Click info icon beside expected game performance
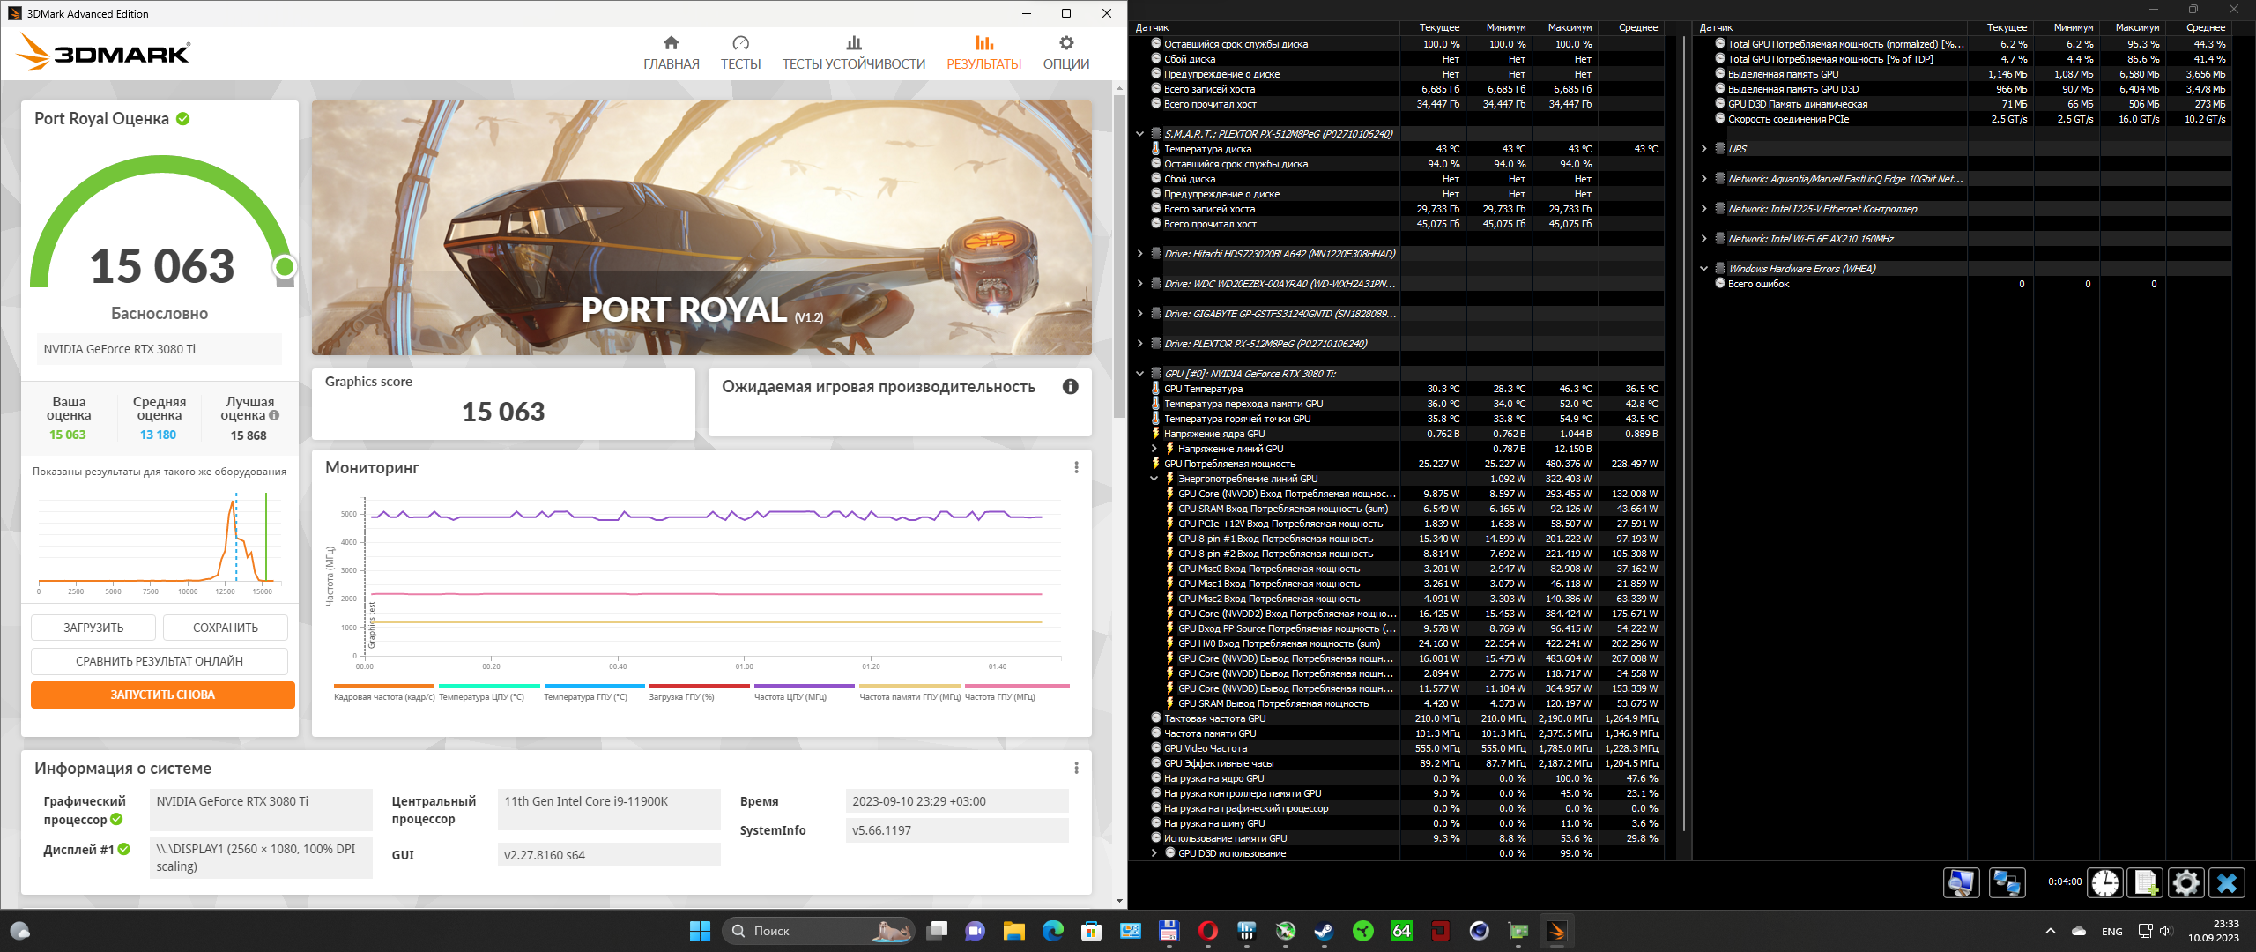Image resolution: width=2256 pixels, height=952 pixels. click(1070, 387)
